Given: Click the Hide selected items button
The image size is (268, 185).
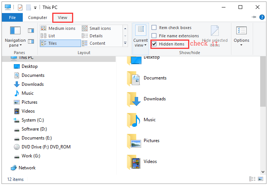Looking at the screenshot, I should point(215,36).
